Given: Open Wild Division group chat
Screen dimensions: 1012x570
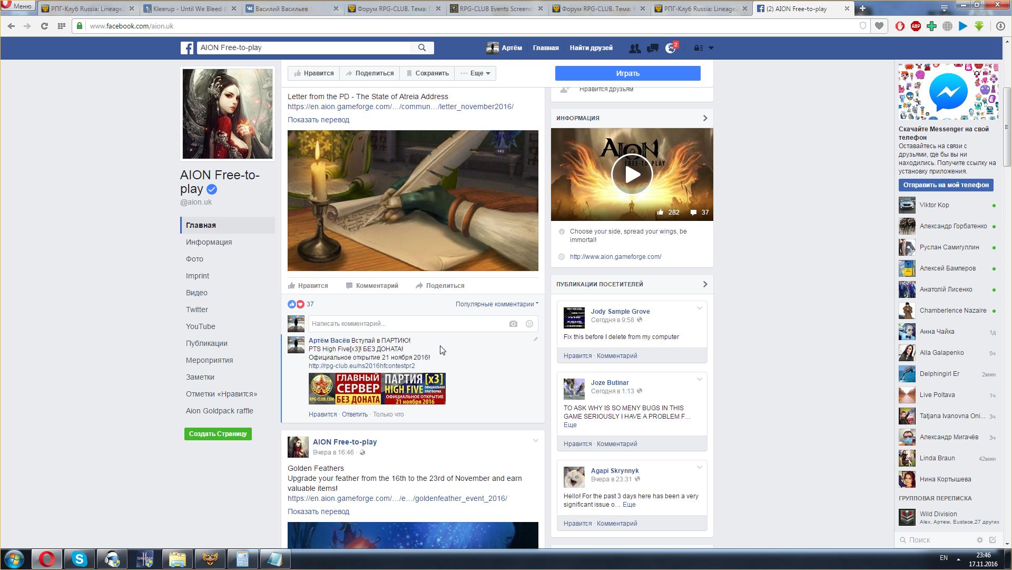Looking at the screenshot, I should coord(948,517).
